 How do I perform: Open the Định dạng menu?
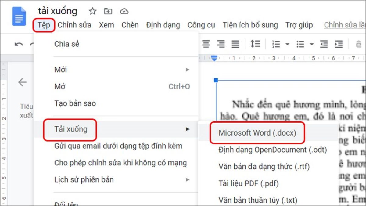click(x=163, y=25)
